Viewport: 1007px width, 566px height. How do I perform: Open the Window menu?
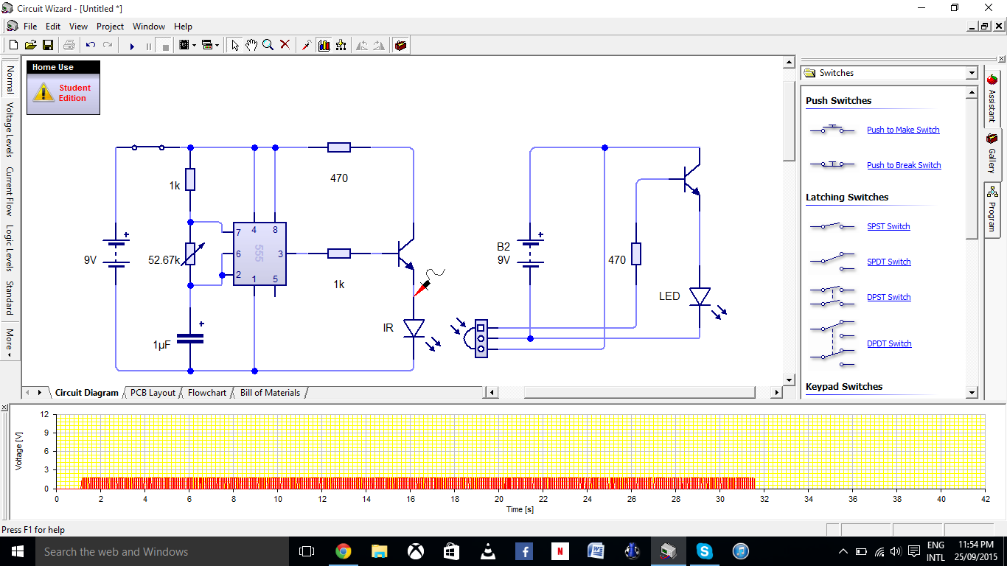(149, 26)
